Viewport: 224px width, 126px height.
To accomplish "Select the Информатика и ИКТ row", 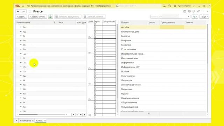I will [163, 67].
